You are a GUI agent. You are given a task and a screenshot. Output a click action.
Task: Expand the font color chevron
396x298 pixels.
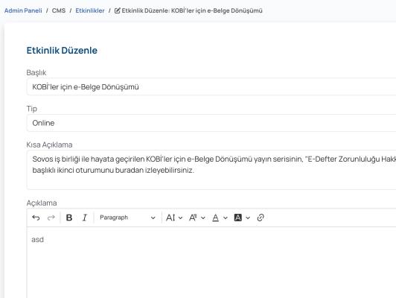coord(226,218)
